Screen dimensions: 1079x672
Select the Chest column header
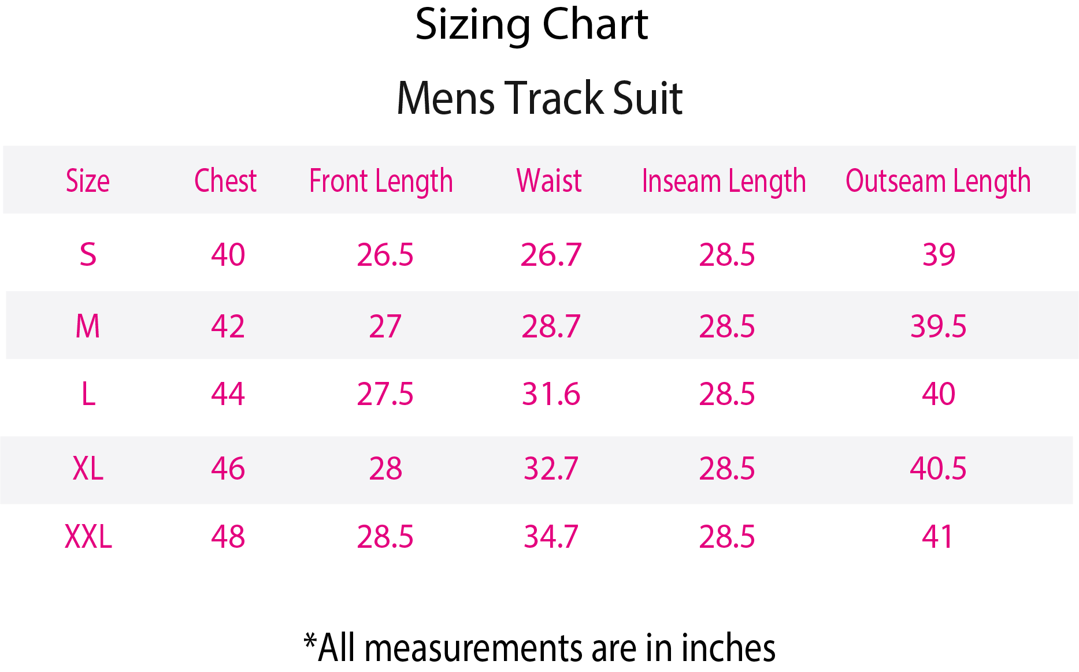click(225, 181)
